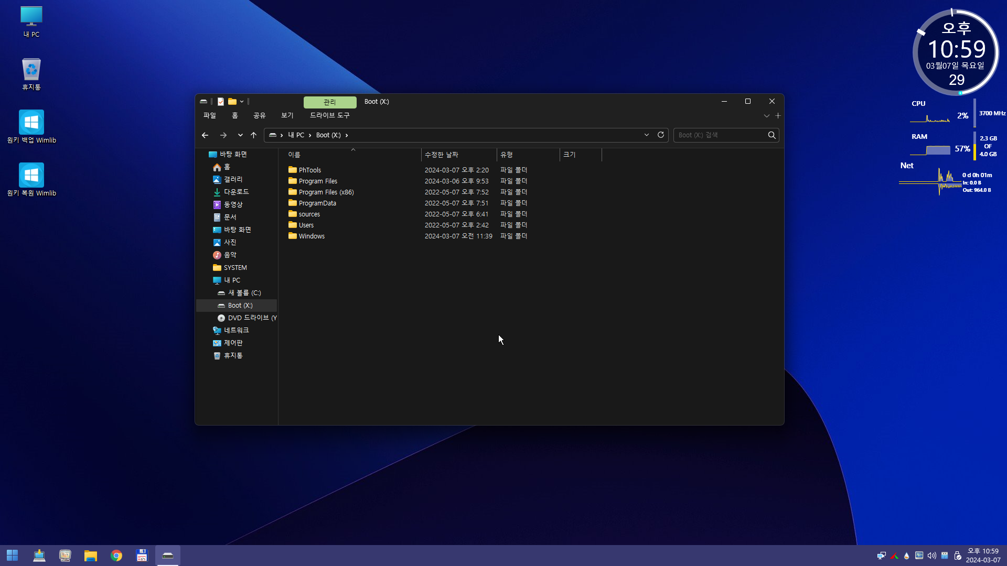Open 홈 in the navigation pane

[x=222, y=167]
